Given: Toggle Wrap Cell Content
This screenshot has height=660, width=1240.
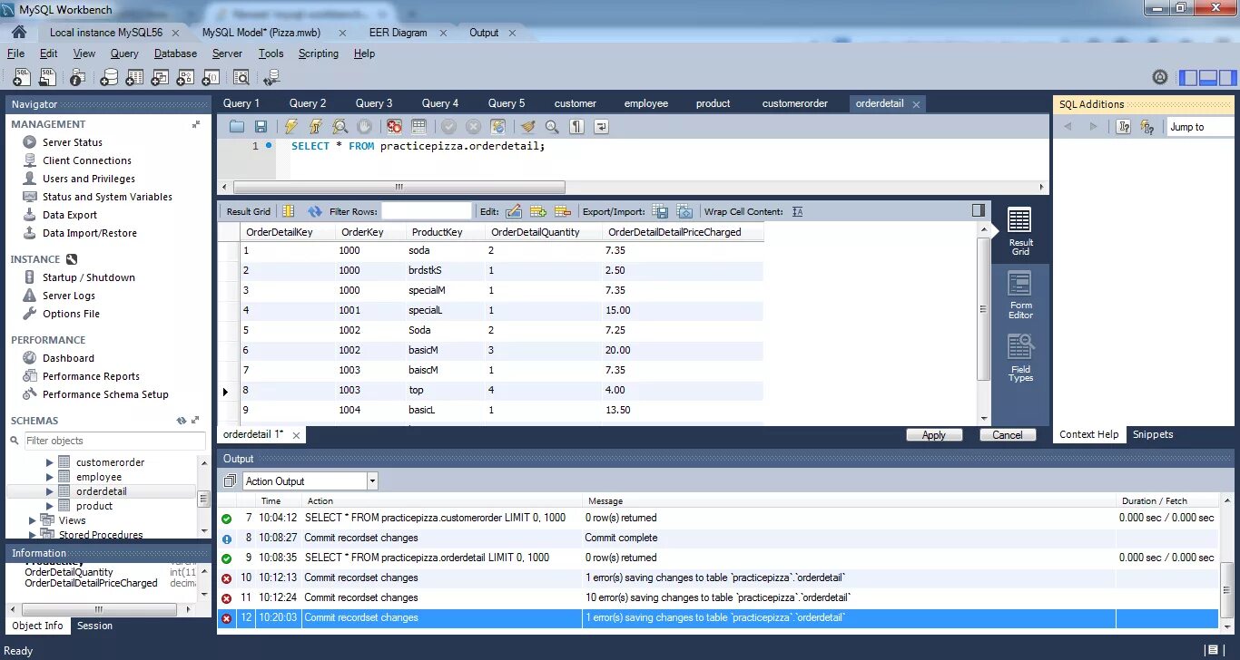Looking at the screenshot, I should [797, 211].
